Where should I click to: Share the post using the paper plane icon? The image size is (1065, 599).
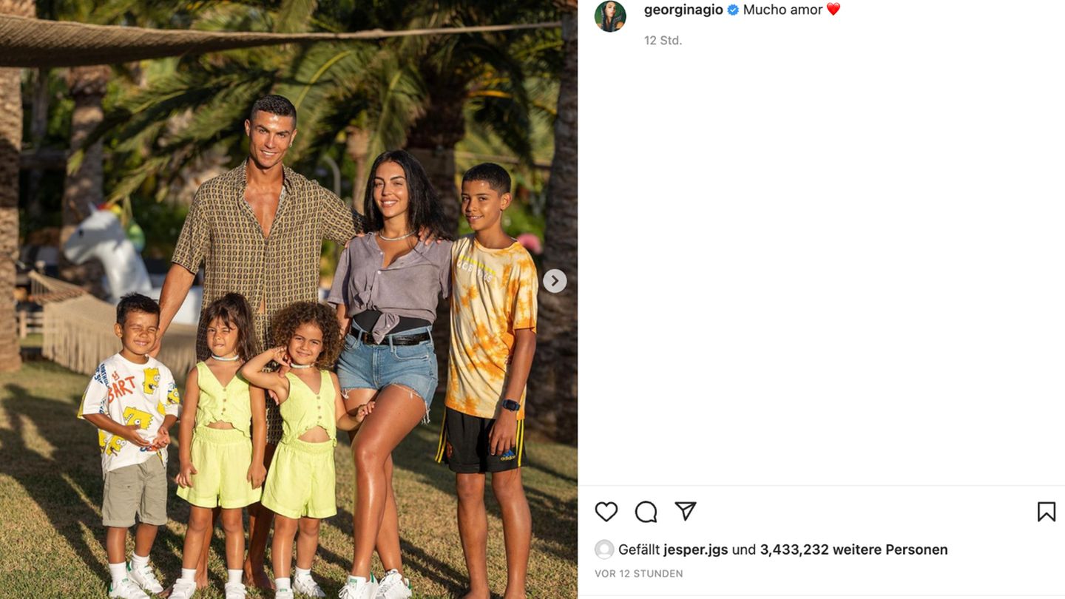(x=686, y=511)
